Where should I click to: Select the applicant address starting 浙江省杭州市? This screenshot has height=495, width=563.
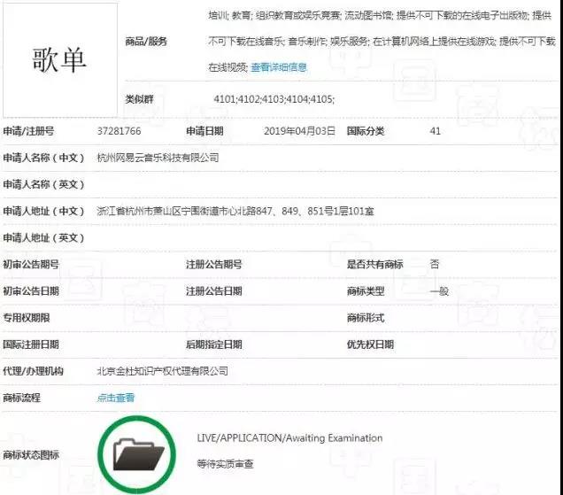point(235,211)
